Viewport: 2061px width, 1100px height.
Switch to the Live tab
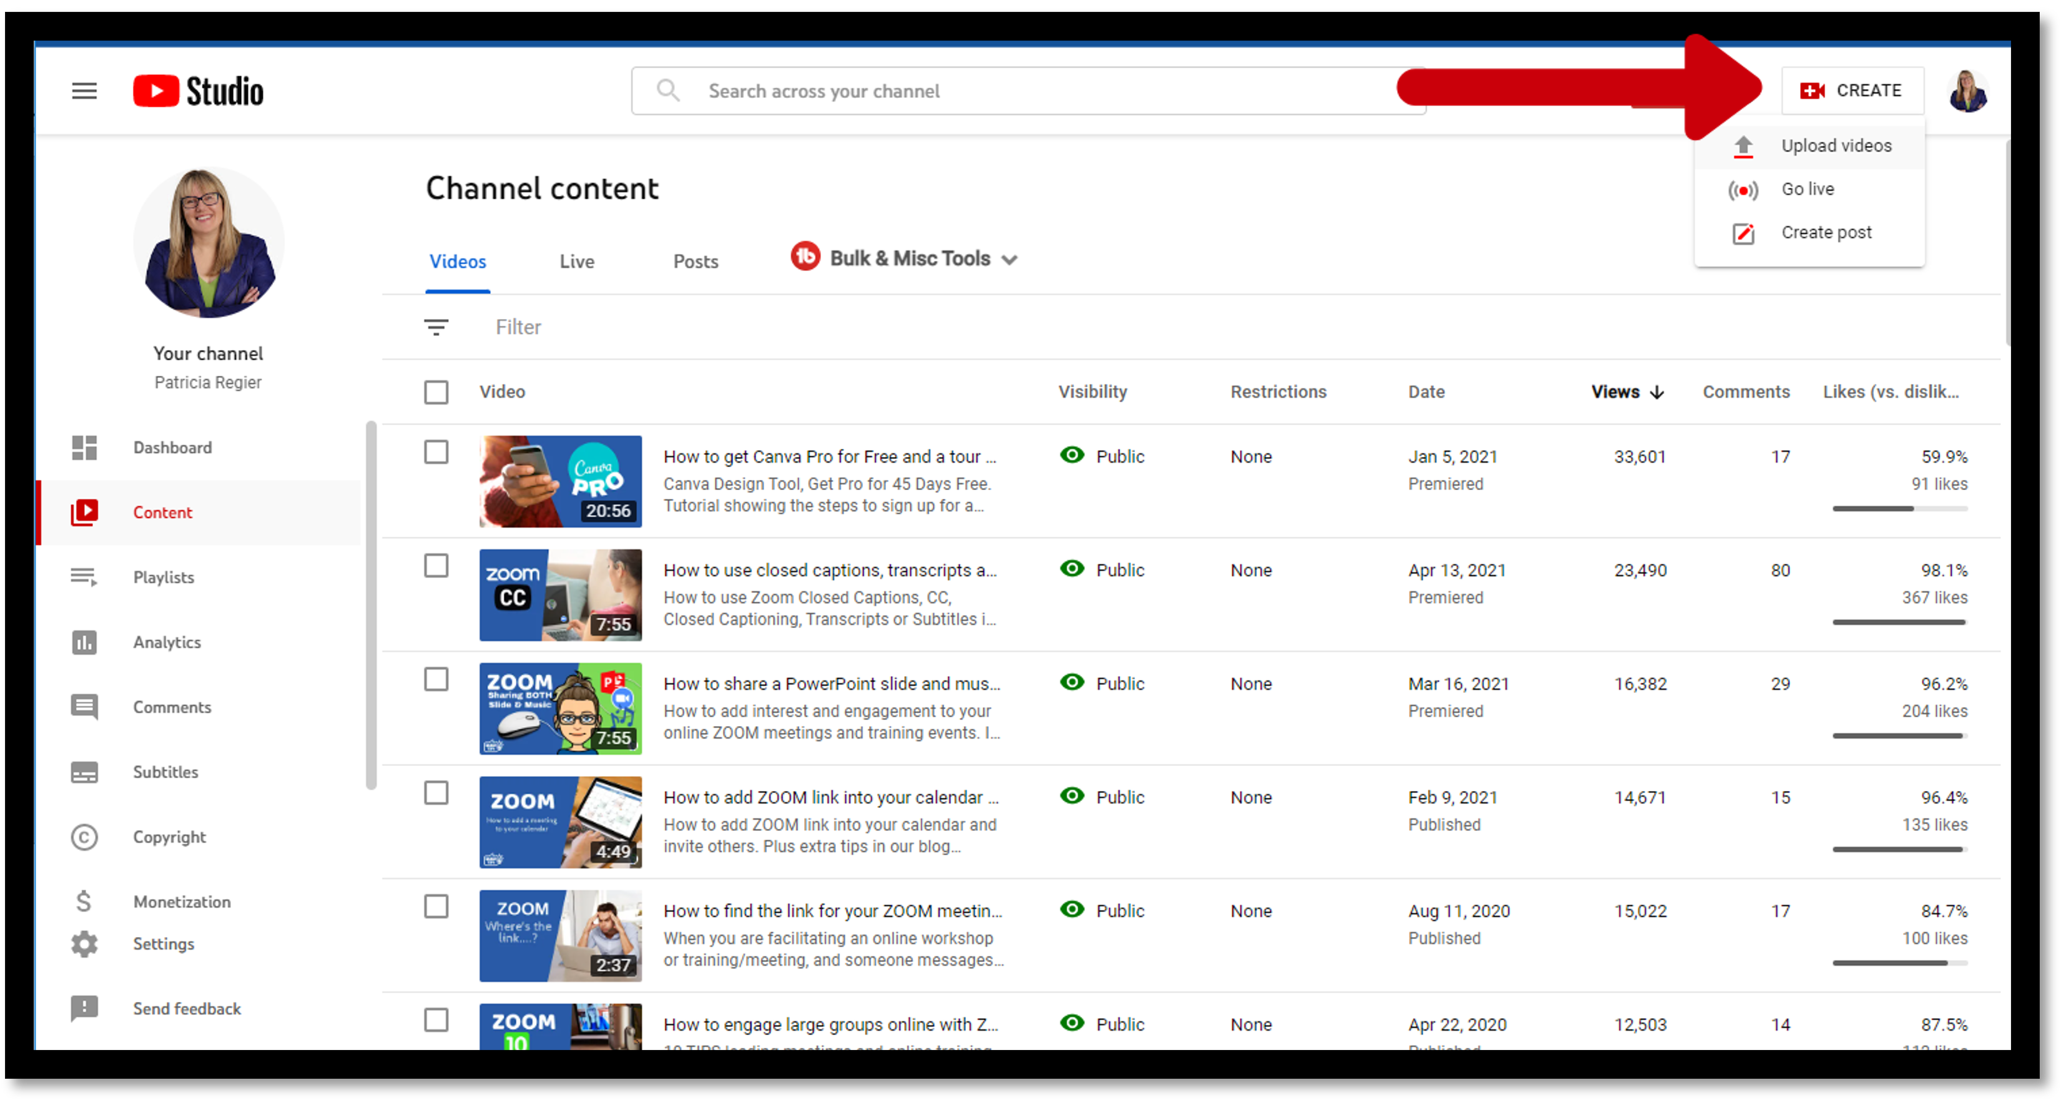pos(576,262)
